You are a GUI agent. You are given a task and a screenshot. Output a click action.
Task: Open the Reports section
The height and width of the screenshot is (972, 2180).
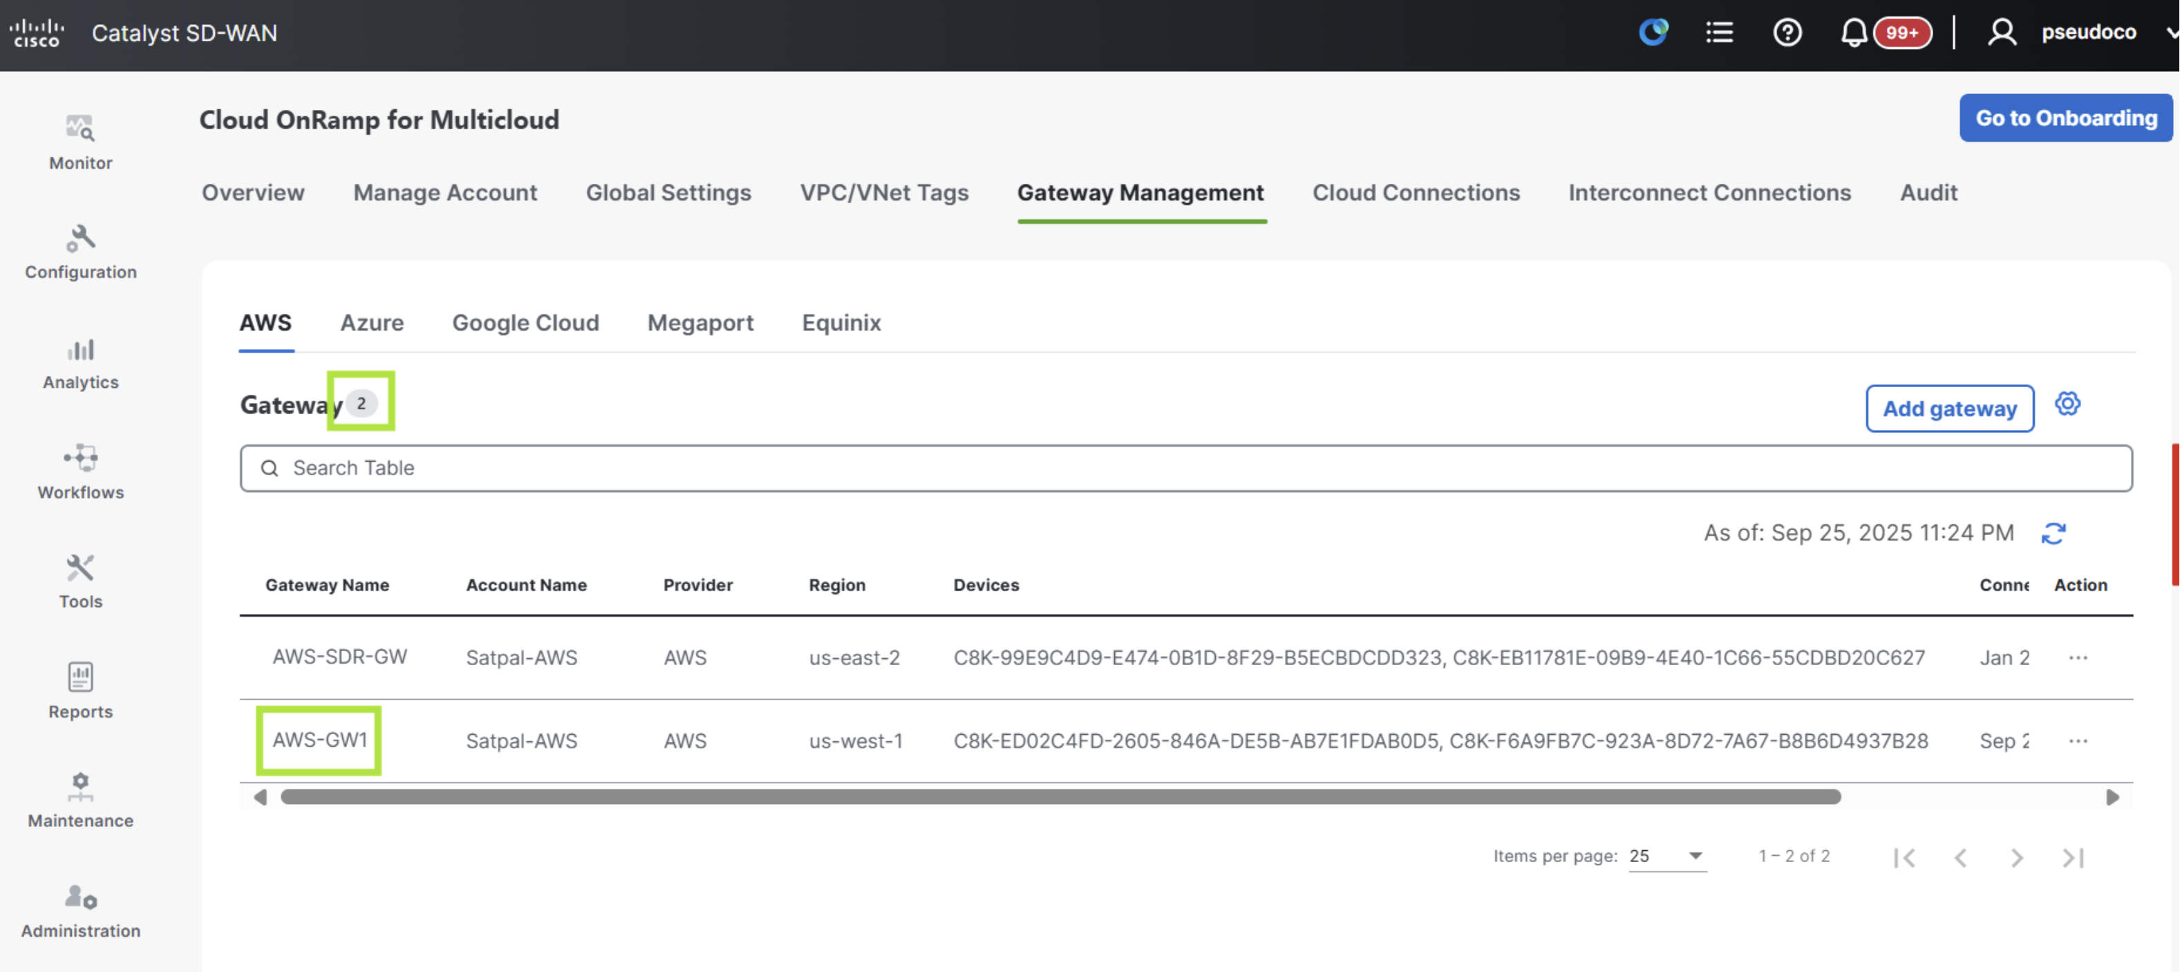80,691
